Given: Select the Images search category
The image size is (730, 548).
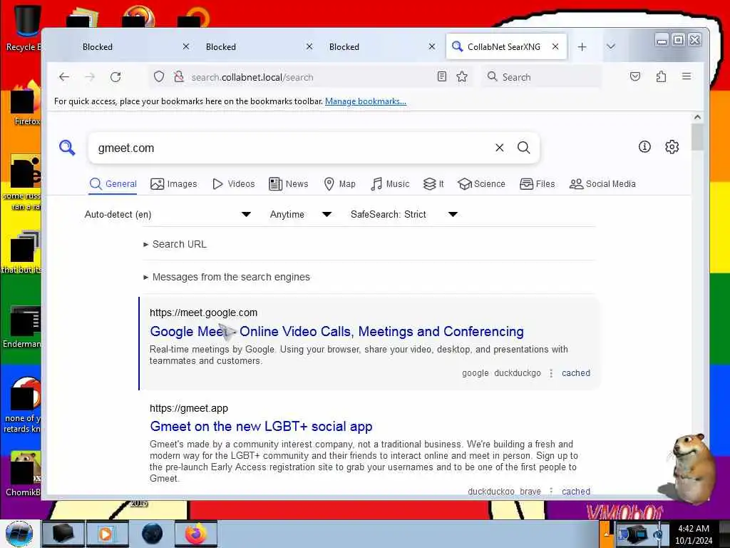Looking at the screenshot, I should (174, 184).
